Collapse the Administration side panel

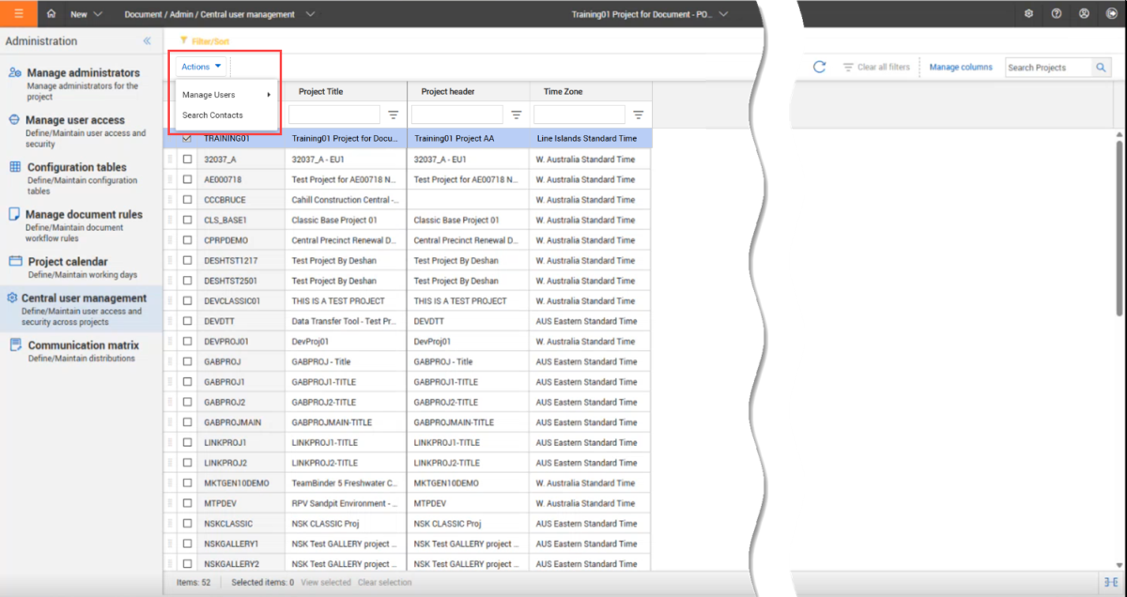147,41
